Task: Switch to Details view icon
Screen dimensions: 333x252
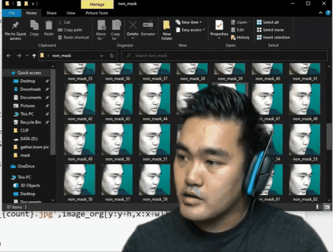Action: pos(319,207)
